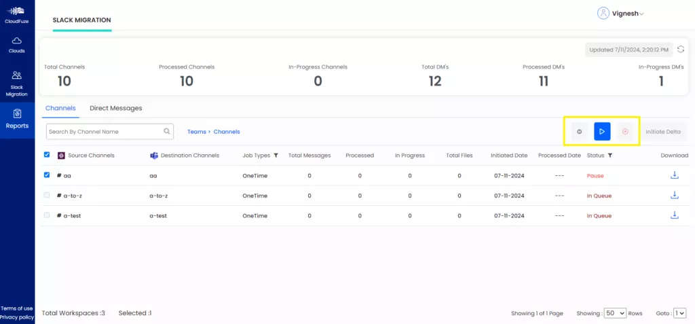Toggle the select-all channels checkbox
Image resolution: width=695 pixels, height=324 pixels.
click(47, 155)
